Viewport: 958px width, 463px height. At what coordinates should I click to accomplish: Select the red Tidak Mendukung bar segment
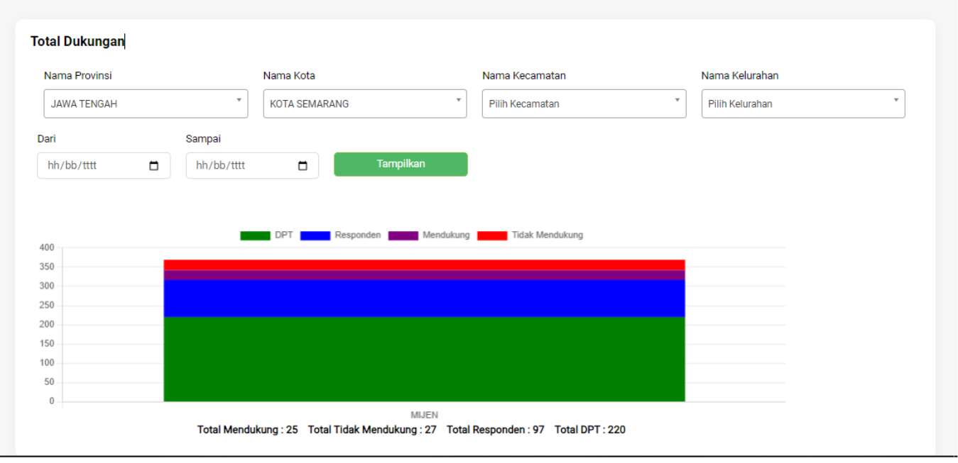(x=424, y=264)
